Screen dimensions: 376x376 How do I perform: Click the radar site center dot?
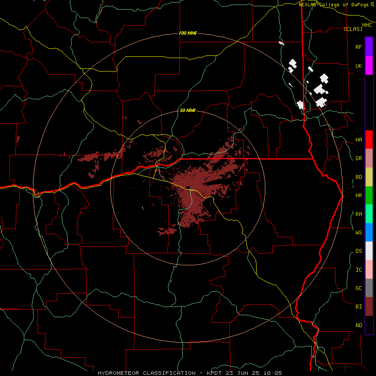[x=188, y=188]
